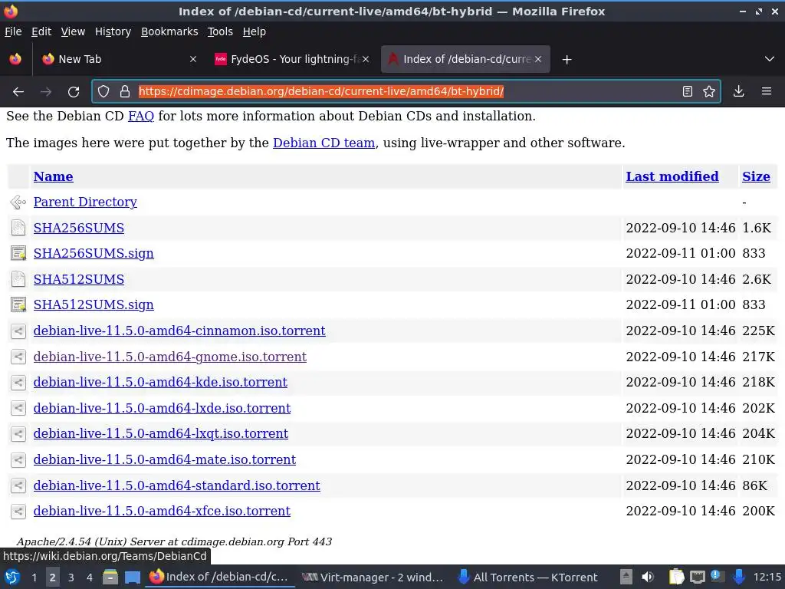This screenshot has height=589, width=785.
Task: Open Firefox View pinned icon
Action: pos(15,59)
